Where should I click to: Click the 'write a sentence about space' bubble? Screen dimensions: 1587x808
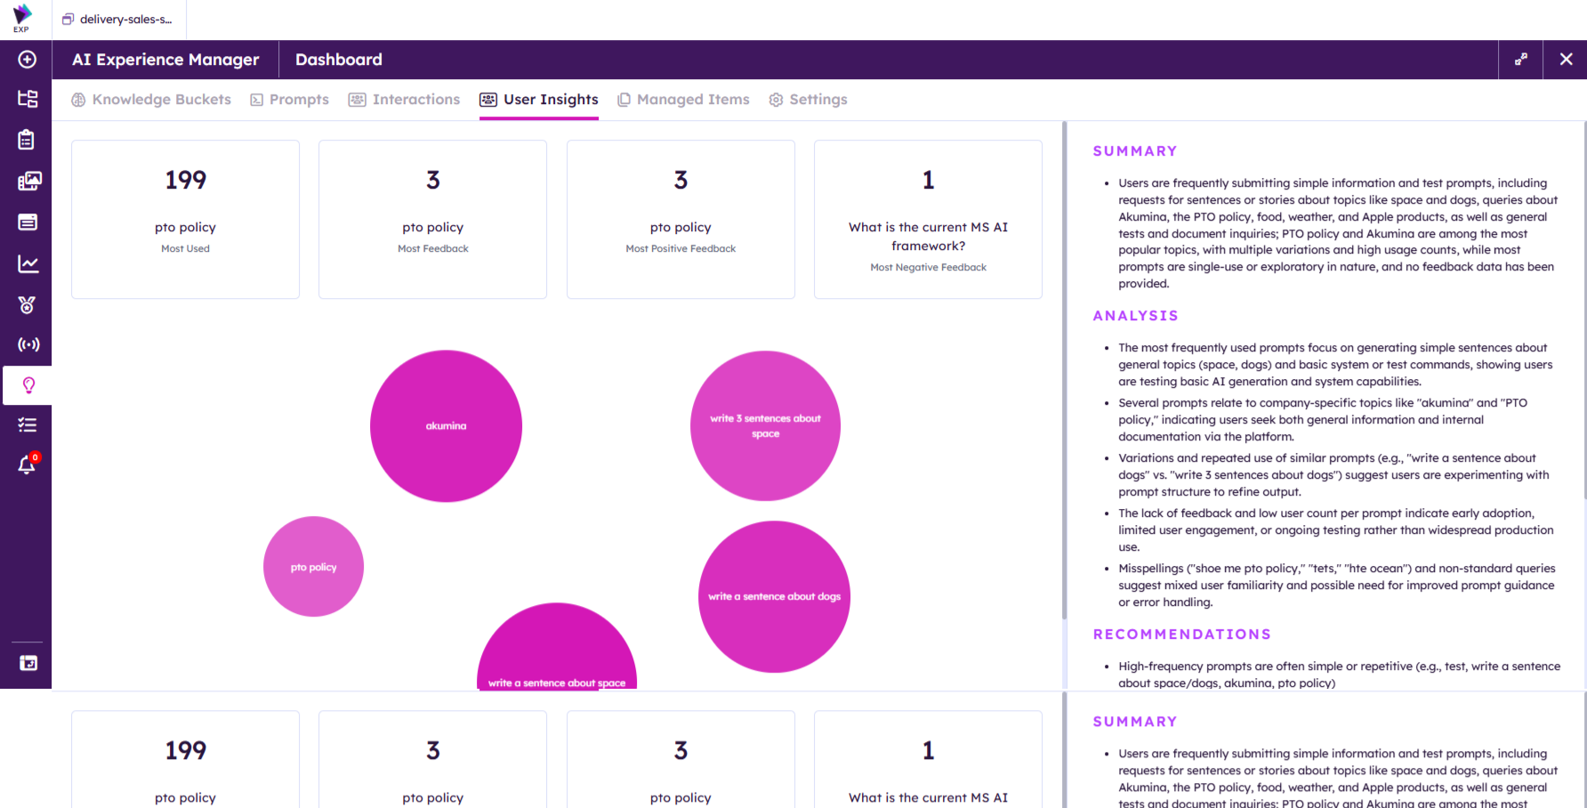pos(557,647)
